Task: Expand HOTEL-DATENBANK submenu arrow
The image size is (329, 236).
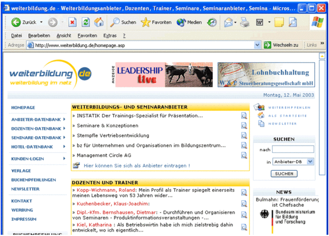Action: (64, 147)
